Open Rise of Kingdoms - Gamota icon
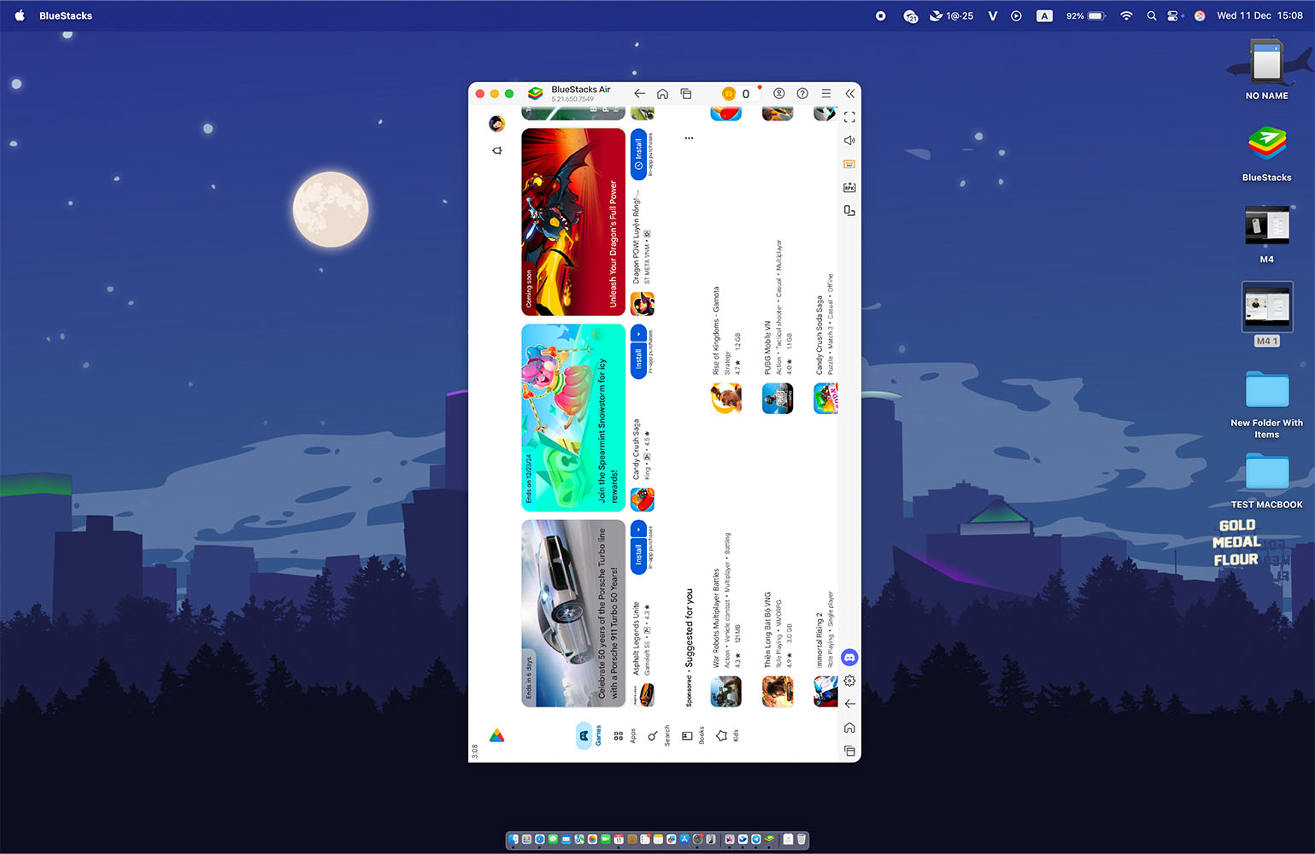 click(726, 398)
